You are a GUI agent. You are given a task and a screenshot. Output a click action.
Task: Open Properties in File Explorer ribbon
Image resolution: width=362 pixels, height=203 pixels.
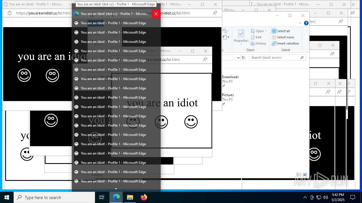tap(241, 36)
